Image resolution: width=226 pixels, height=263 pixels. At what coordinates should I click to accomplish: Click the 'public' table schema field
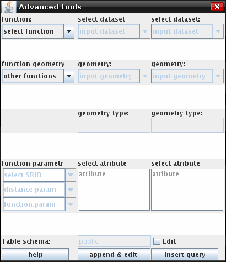click(114, 241)
